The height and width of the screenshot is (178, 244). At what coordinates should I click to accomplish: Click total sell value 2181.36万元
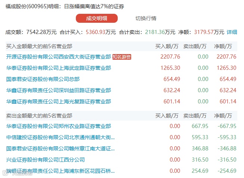click(160, 32)
